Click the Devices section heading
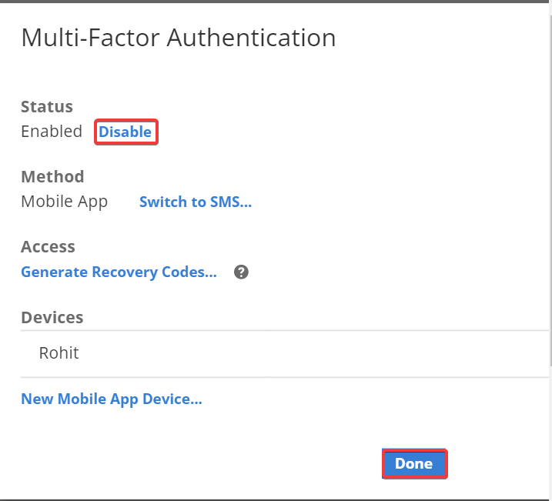This screenshot has height=501, width=552. (52, 317)
